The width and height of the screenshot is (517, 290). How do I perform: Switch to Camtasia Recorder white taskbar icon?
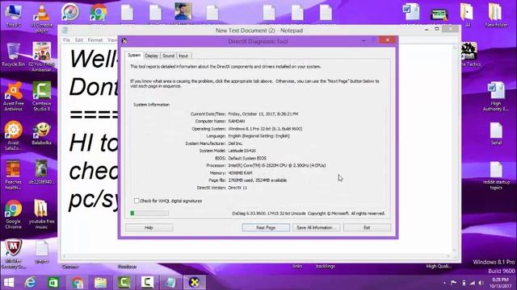147,283
